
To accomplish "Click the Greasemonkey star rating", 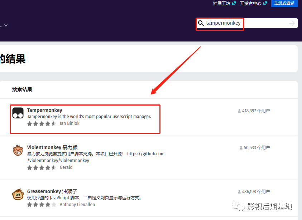I will click(42, 205).
